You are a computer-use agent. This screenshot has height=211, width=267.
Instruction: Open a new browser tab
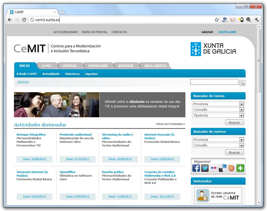click(62, 12)
